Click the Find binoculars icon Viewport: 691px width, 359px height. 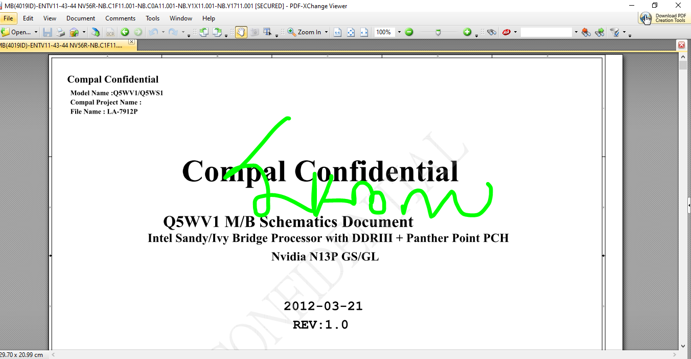(492, 32)
